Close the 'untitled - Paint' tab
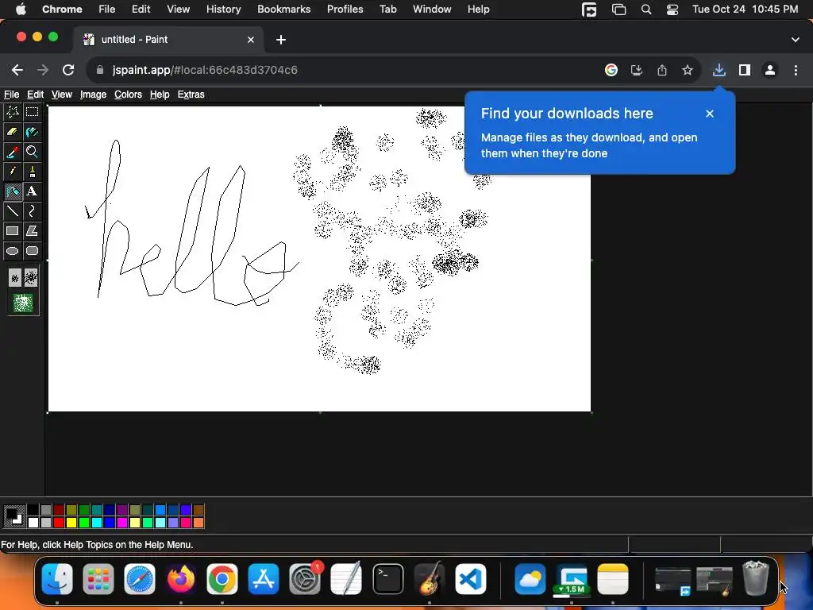This screenshot has height=610, width=813. click(x=251, y=40)
